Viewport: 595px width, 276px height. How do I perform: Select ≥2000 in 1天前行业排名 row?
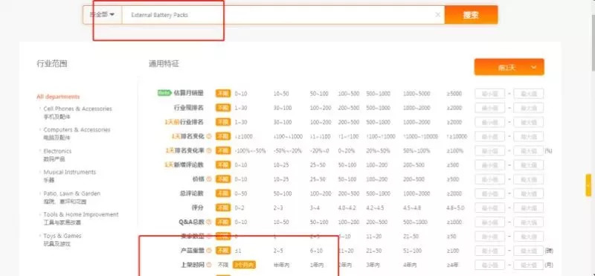click(454, 122)
